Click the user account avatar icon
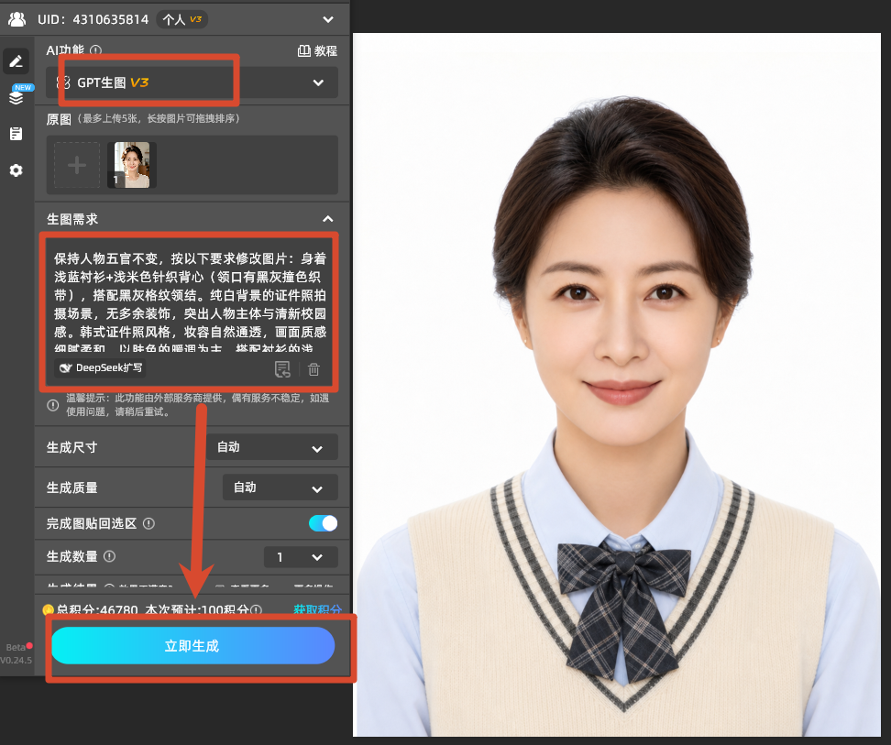Viewport: 891px width, 745px height. (17, 19)
